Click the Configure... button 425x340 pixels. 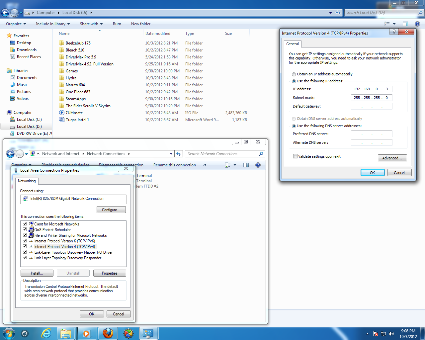tap(111, 210)
